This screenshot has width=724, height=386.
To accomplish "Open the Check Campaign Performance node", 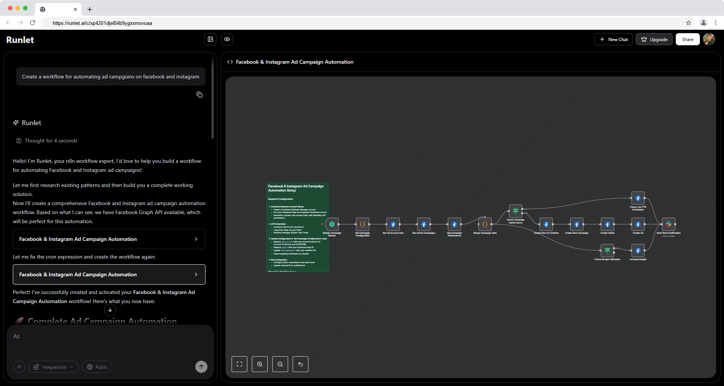I will point(515,211).
